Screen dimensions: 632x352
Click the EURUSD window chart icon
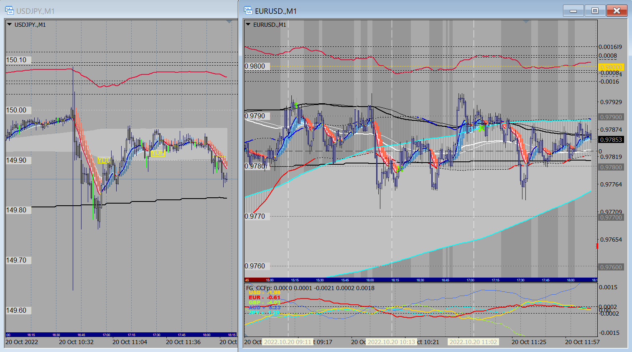point(248,11)
